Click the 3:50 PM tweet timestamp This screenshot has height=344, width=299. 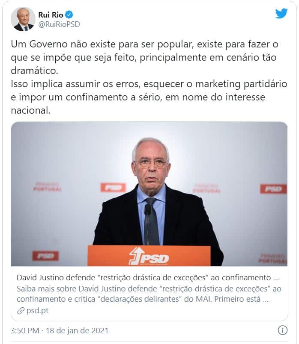point(25,331)
